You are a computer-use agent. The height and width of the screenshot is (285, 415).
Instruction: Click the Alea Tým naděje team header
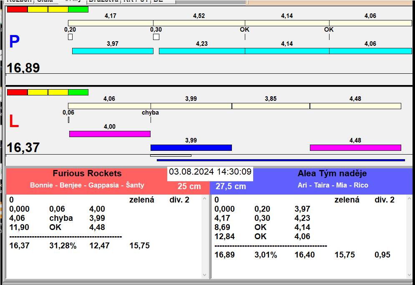tap(332, 174)
